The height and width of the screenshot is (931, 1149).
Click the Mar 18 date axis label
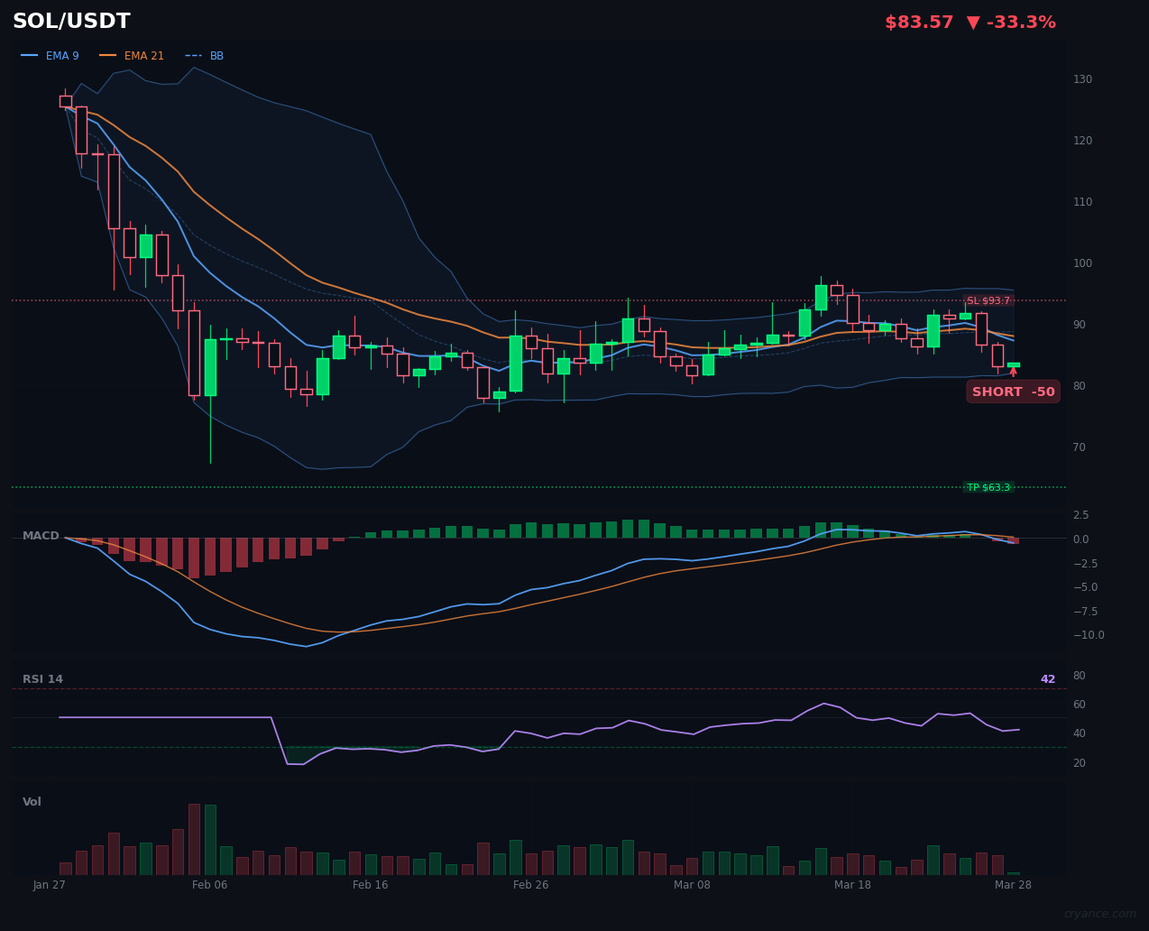(x=852, y=885)
